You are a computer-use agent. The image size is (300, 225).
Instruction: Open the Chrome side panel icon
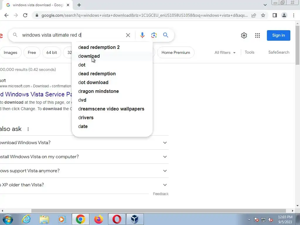point(275,15)
